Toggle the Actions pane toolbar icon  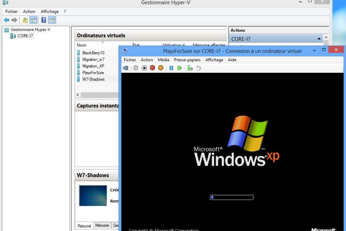coord(52,20)
